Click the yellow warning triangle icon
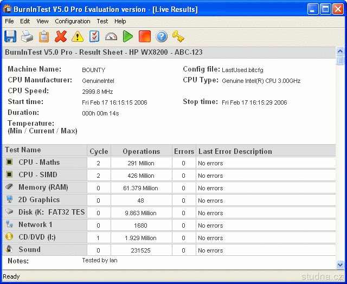 coord(78,36)
